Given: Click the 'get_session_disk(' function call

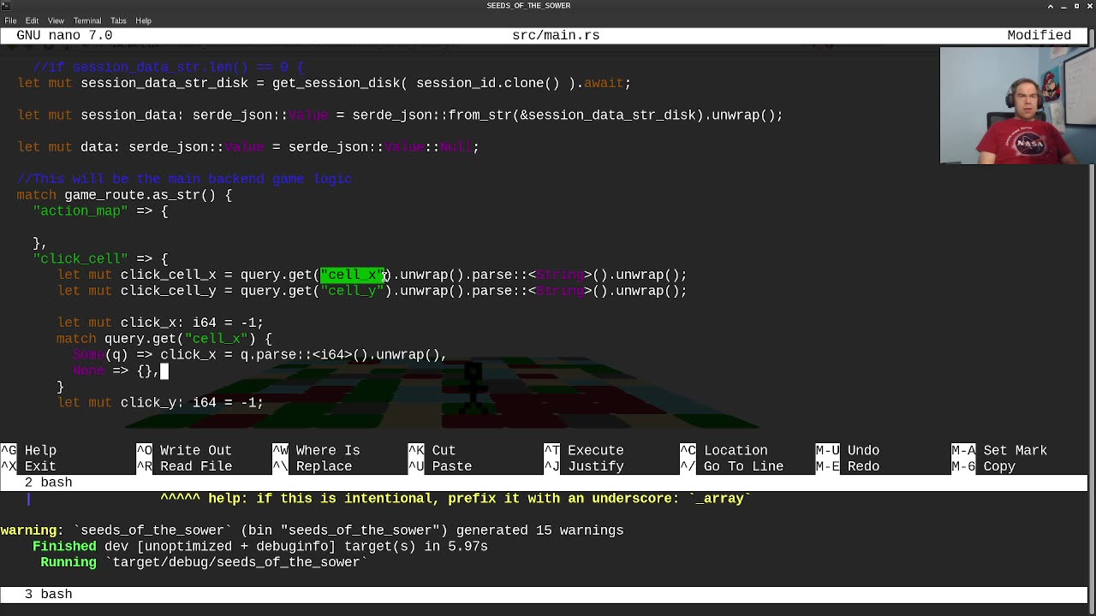Looking at the screenshot, I should (340, 83).
